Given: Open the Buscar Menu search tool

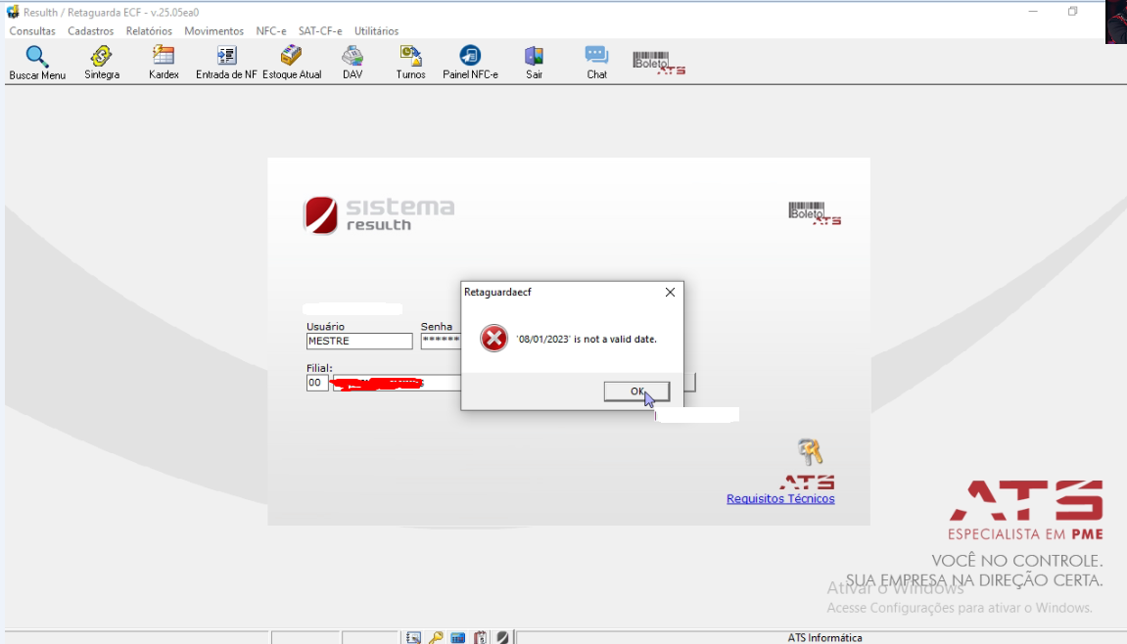Looking at the screenshot, I should [37, 63].
